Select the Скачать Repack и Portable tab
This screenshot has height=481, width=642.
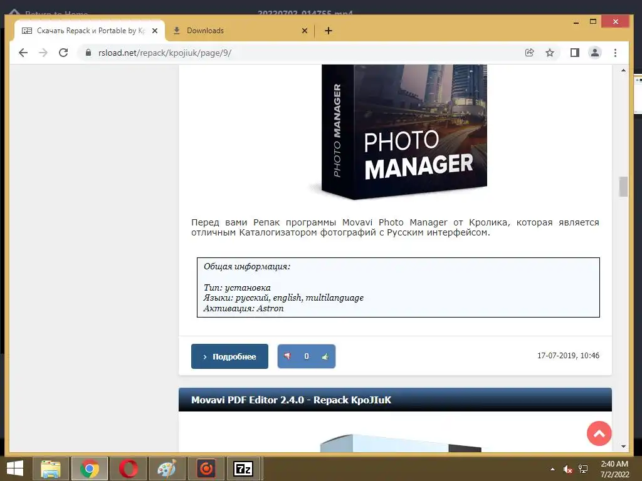tap(90, 31)
